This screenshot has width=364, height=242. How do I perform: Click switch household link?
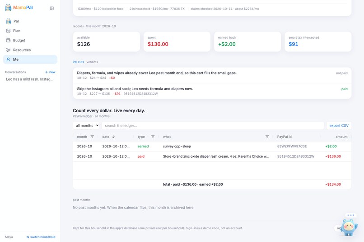41,237
